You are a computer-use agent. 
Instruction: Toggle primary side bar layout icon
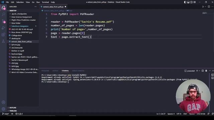click(185, 2)
